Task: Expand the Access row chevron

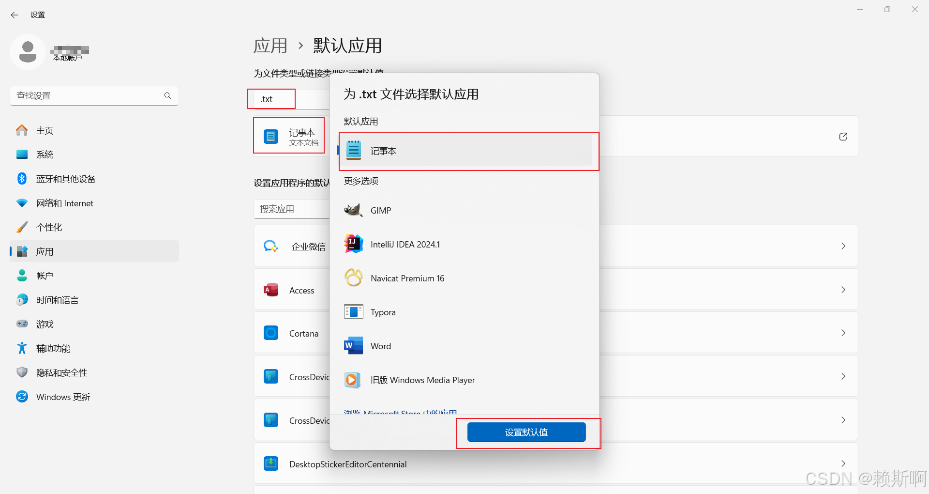Action: coord(843,290)
